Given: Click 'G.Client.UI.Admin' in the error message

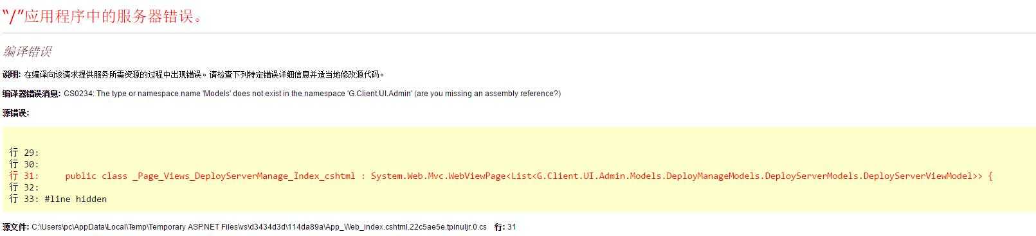Looking at the screenshot, I should (x=380, y=94).
